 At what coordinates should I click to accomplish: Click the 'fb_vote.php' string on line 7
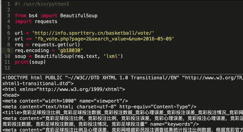click(x=104, y=39)
